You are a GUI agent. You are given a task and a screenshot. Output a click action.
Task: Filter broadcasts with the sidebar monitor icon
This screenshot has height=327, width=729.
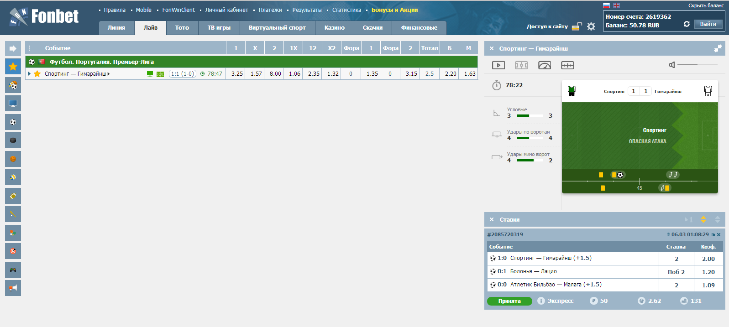(13, 104)
